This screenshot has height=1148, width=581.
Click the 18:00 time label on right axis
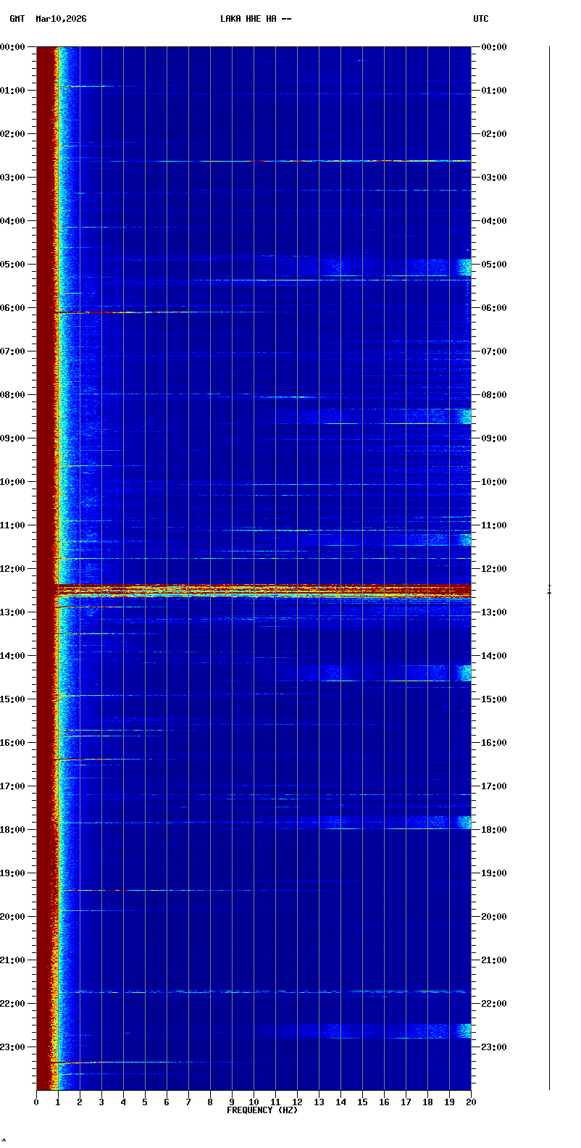(495, 830)
